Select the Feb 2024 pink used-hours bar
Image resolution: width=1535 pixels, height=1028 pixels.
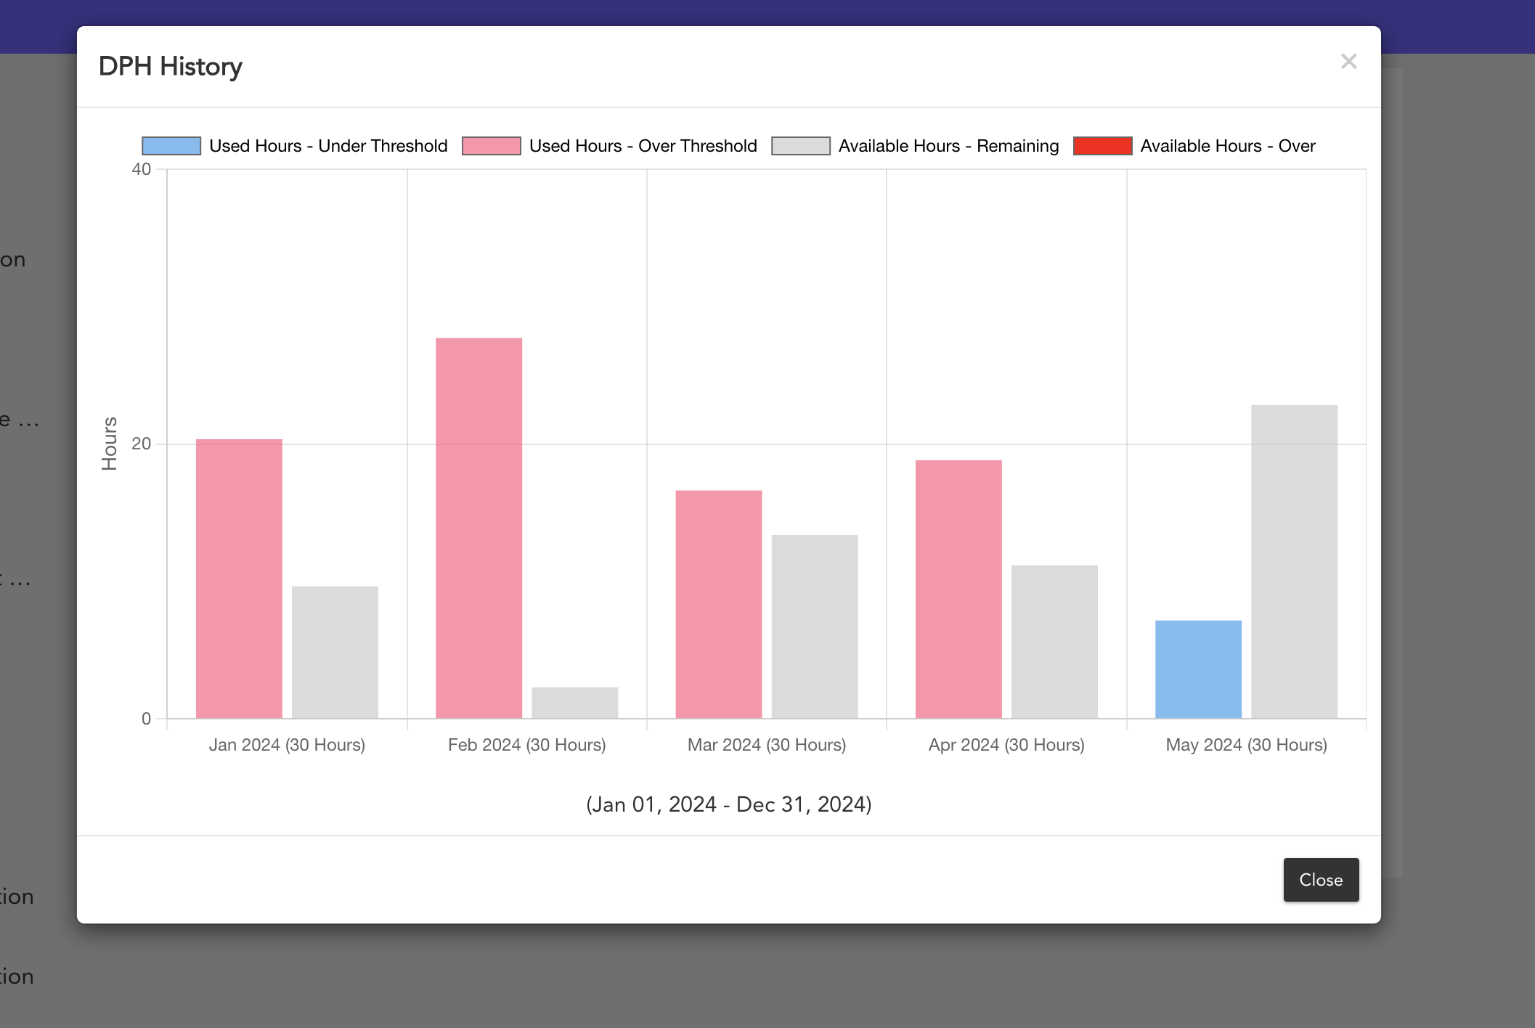[x=479, y=528]
